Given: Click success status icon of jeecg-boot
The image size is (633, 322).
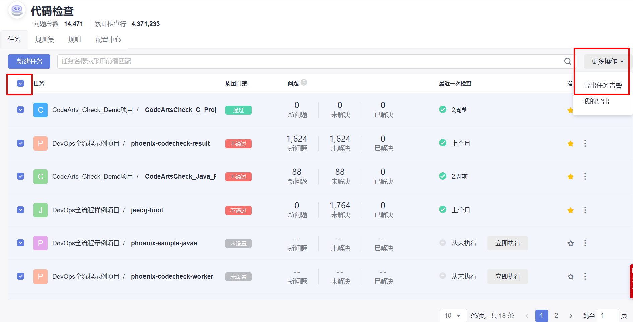Looking at the screenshot, I should pos(443,209).
